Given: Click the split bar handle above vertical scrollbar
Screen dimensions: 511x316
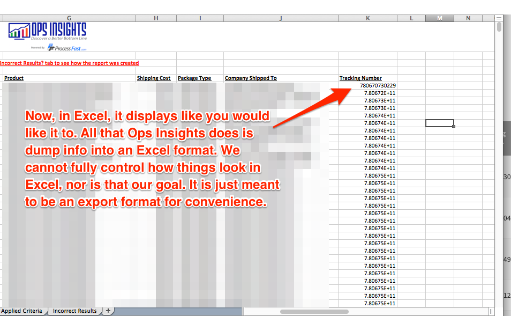Looking at the screenshot, I should [x=499, y=18].
